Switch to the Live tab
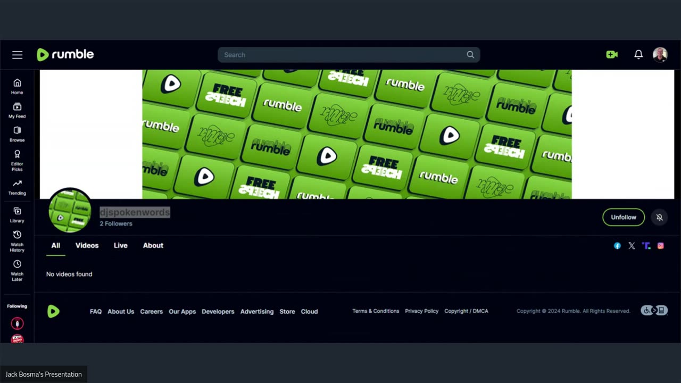681x383 pixels. [121, 245]
